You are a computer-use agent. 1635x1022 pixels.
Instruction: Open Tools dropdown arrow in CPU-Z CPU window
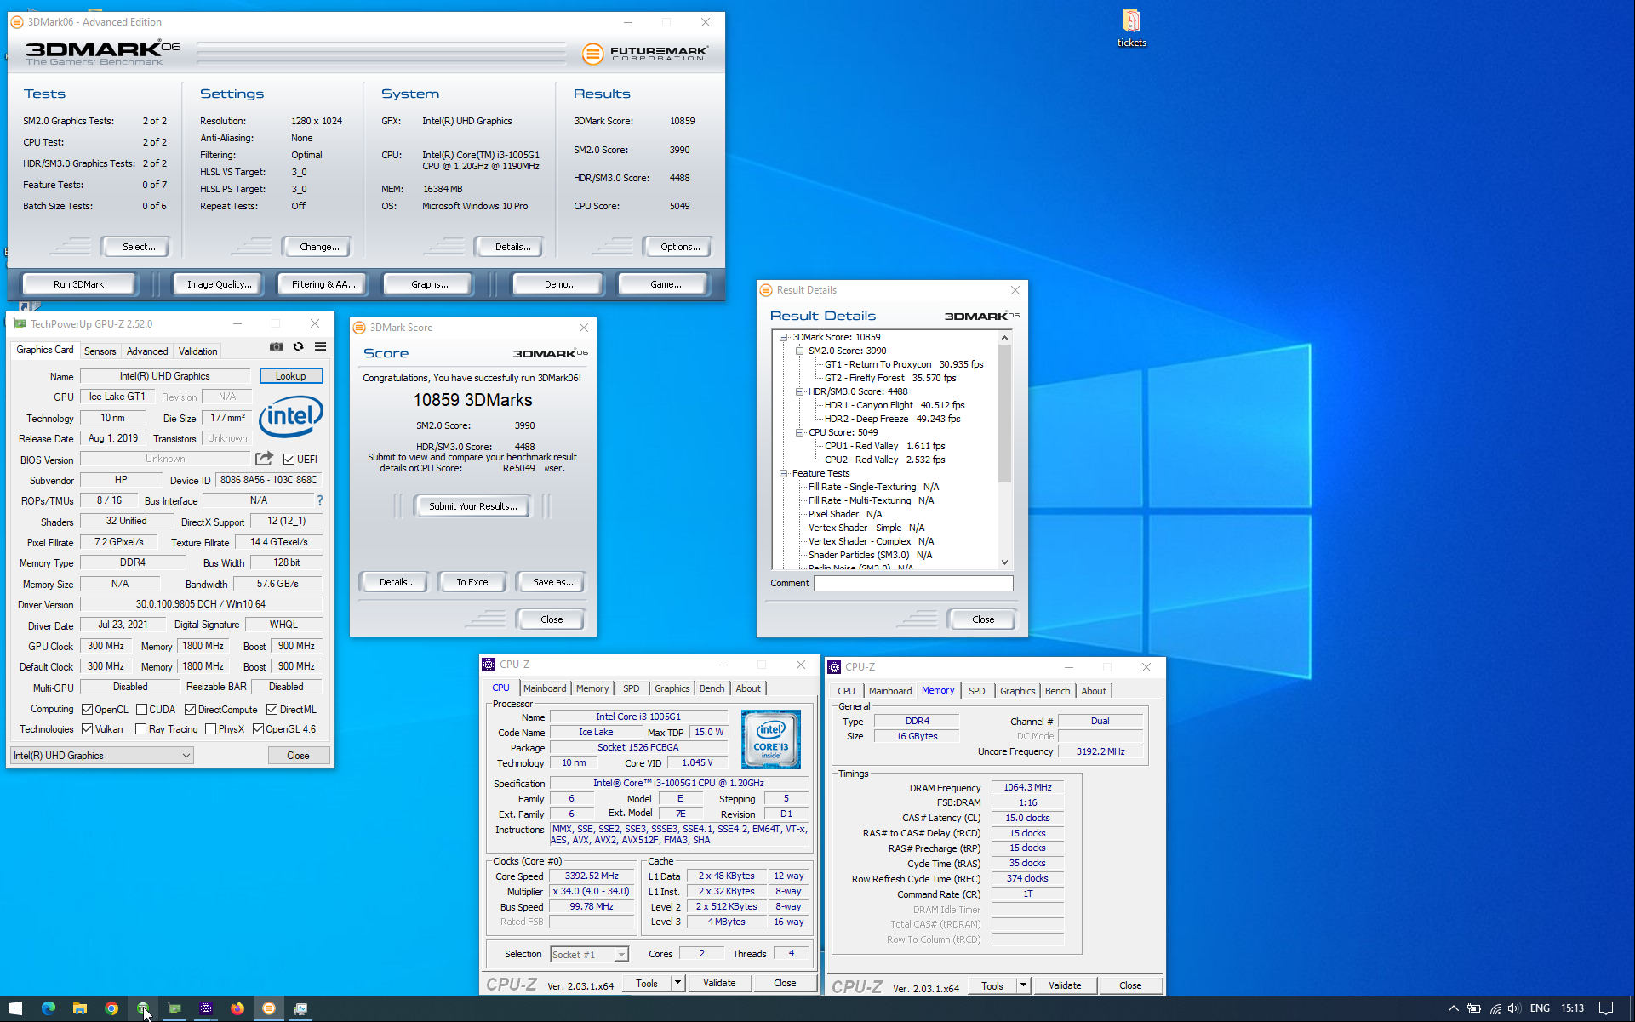pos(677,983)
